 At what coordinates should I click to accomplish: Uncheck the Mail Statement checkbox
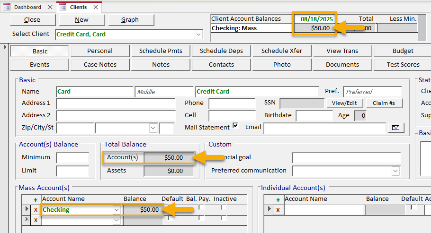[x=235, y=126]
